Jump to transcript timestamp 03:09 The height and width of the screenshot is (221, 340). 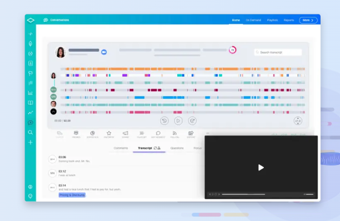[x=62, y=157]
